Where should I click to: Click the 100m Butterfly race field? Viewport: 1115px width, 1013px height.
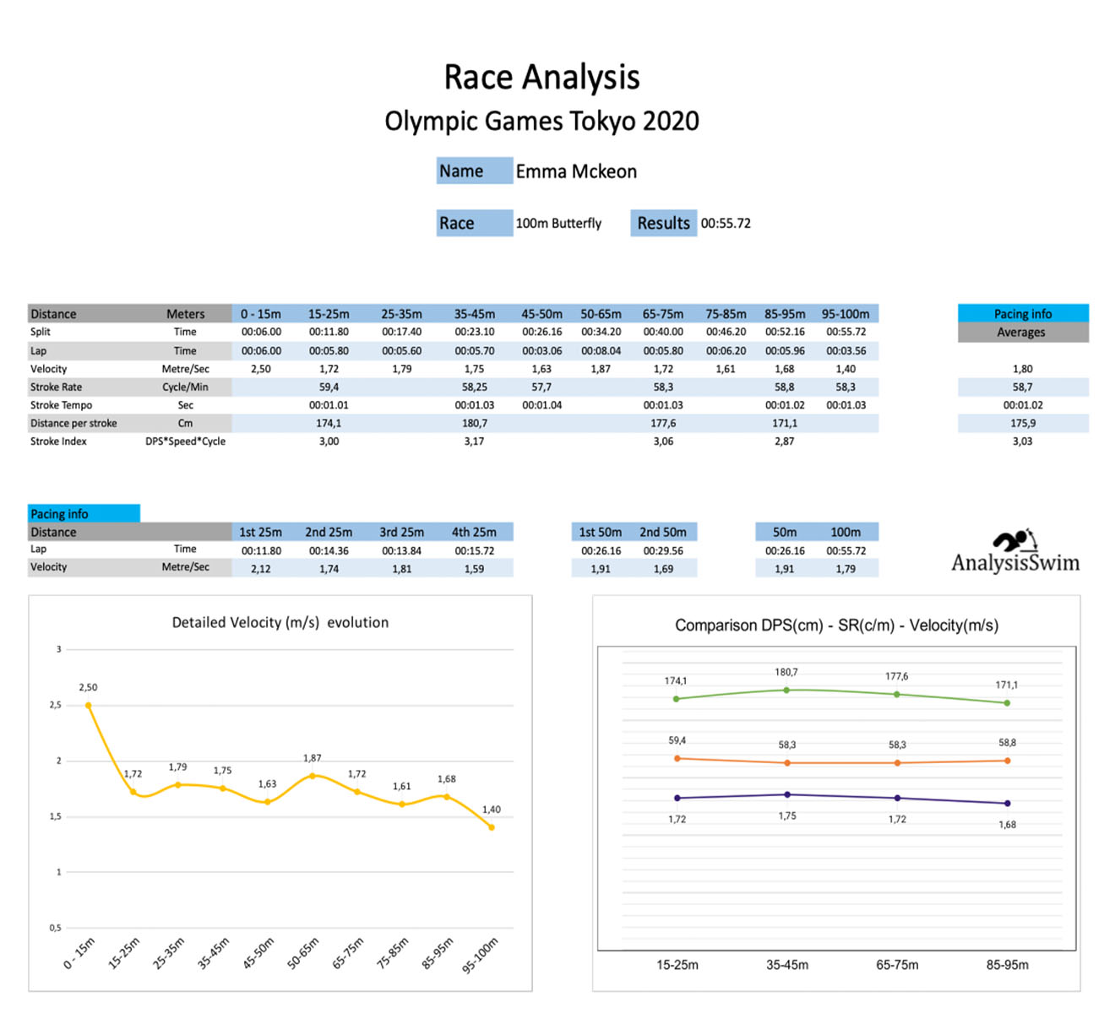[x=558, y=224]
